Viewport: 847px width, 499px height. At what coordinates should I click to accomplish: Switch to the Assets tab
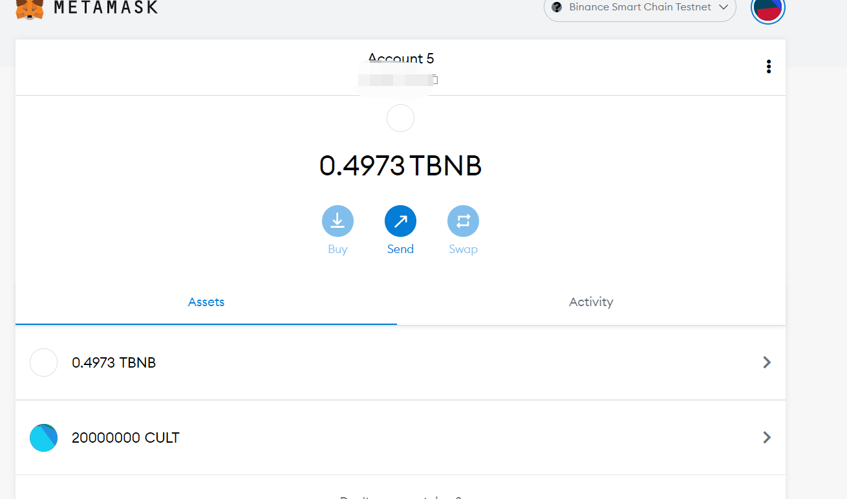point(206,302)
